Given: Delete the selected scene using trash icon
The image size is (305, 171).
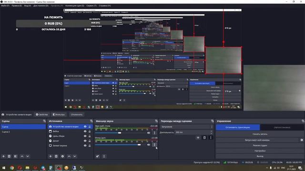Looking at the screenshot, I should point(9,156).
